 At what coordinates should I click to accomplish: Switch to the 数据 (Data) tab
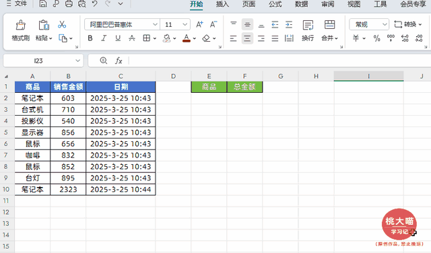302,4
